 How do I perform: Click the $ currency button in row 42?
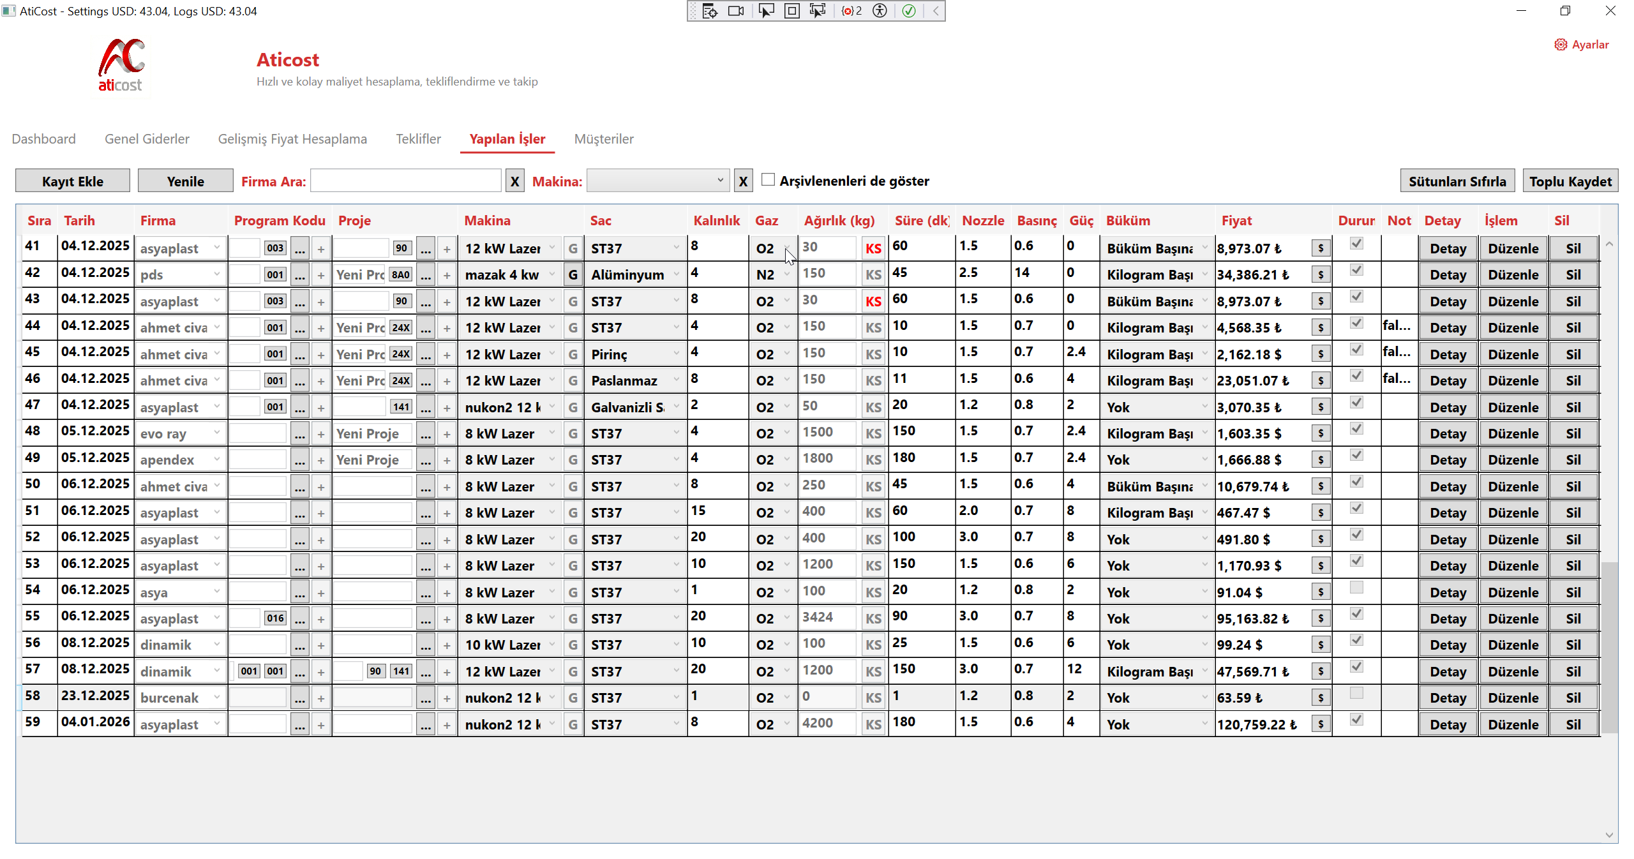point(1321,275)
